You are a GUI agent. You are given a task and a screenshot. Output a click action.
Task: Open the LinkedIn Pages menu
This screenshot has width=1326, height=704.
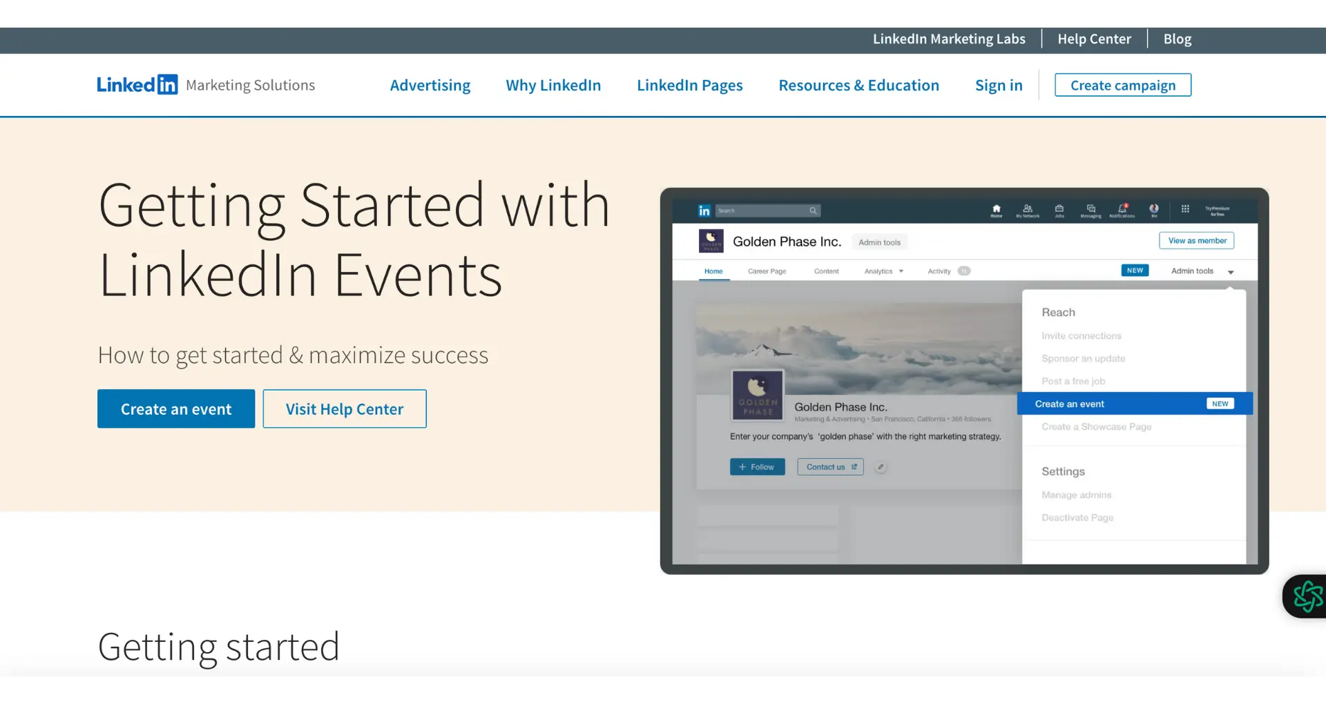(690, 85)
